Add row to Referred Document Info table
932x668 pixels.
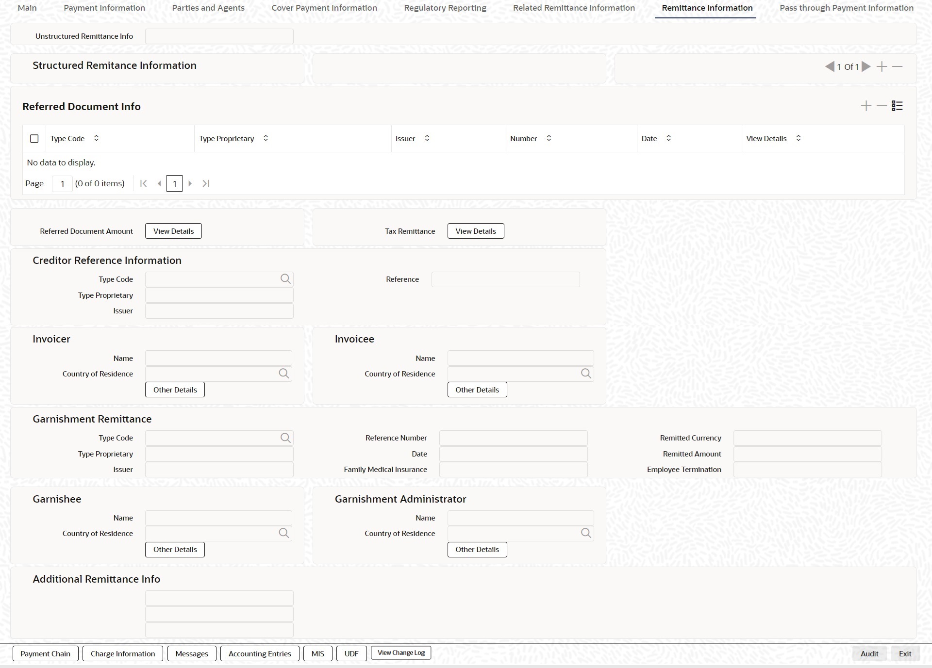(x=866, y=106)
